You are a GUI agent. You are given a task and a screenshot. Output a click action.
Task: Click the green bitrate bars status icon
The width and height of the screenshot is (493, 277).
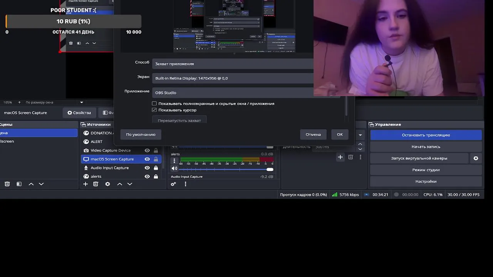point(335,195)
